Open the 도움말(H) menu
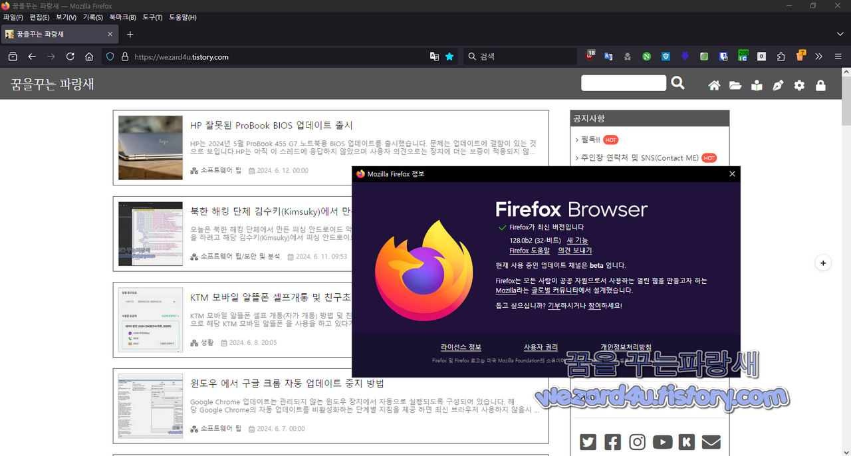The height and width of the screenshot is (456, 851). (x=183, y=17)
